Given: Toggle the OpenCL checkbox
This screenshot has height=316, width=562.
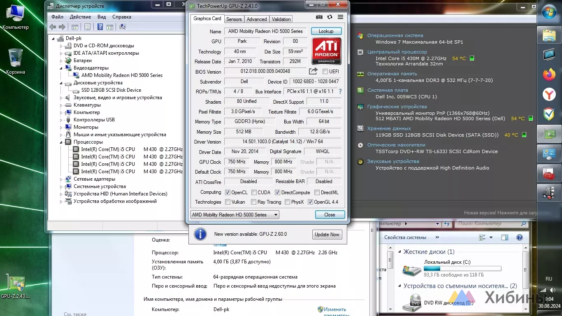Looking at the screenshot, I should click(x=228, y=192).
